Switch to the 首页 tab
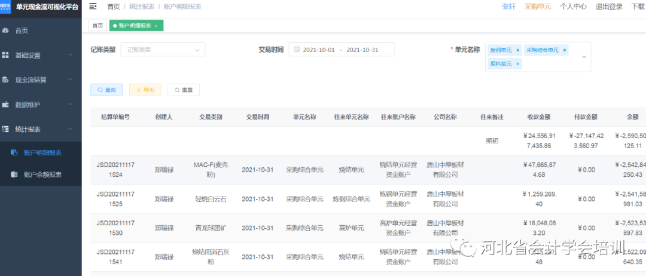Image resolution: width=646 pixels, height=276 pixels. [x=97, y=26]
